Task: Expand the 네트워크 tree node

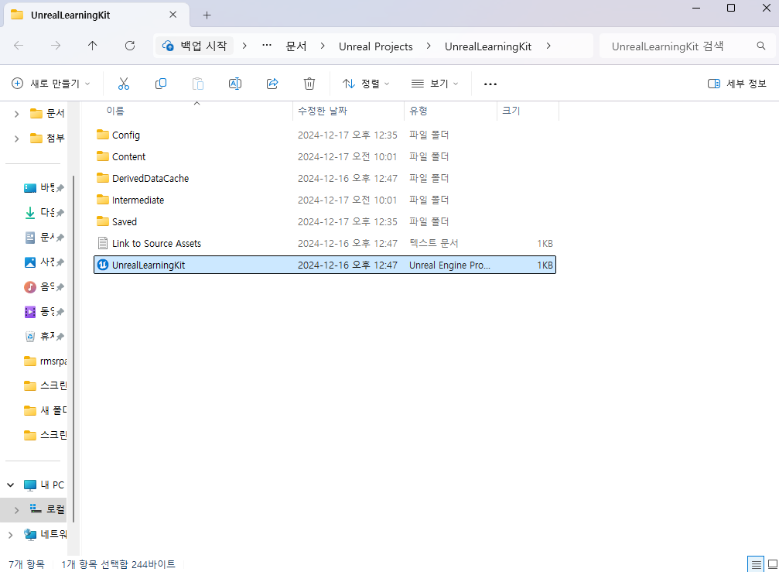Action: click(10, 535)
